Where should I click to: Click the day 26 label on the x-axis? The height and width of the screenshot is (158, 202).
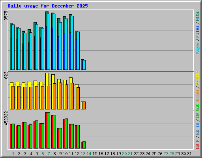coord(160,154)
